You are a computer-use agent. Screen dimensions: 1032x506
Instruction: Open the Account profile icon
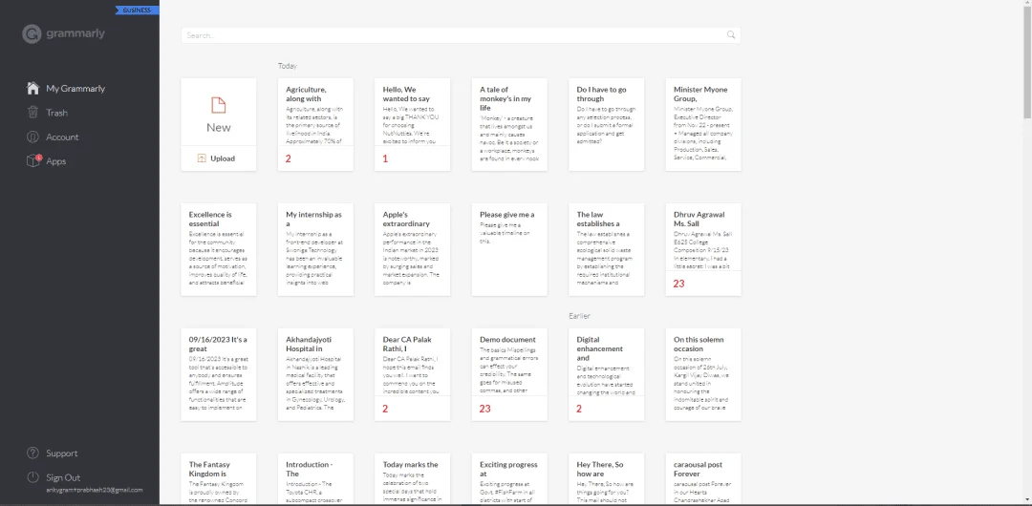click(x=32, y=137)
